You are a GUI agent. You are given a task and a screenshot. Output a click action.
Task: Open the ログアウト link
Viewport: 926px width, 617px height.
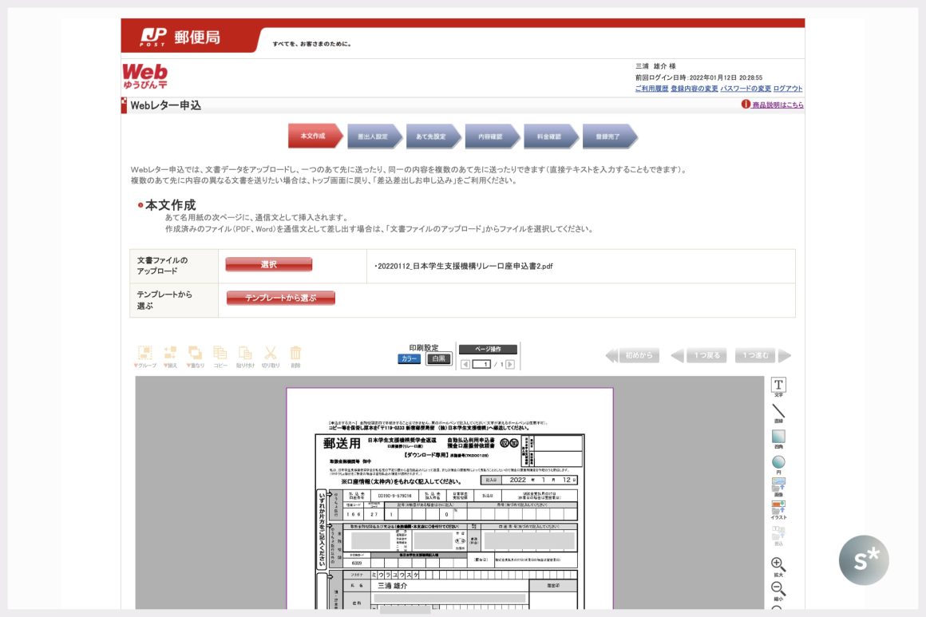click(787, 89)
